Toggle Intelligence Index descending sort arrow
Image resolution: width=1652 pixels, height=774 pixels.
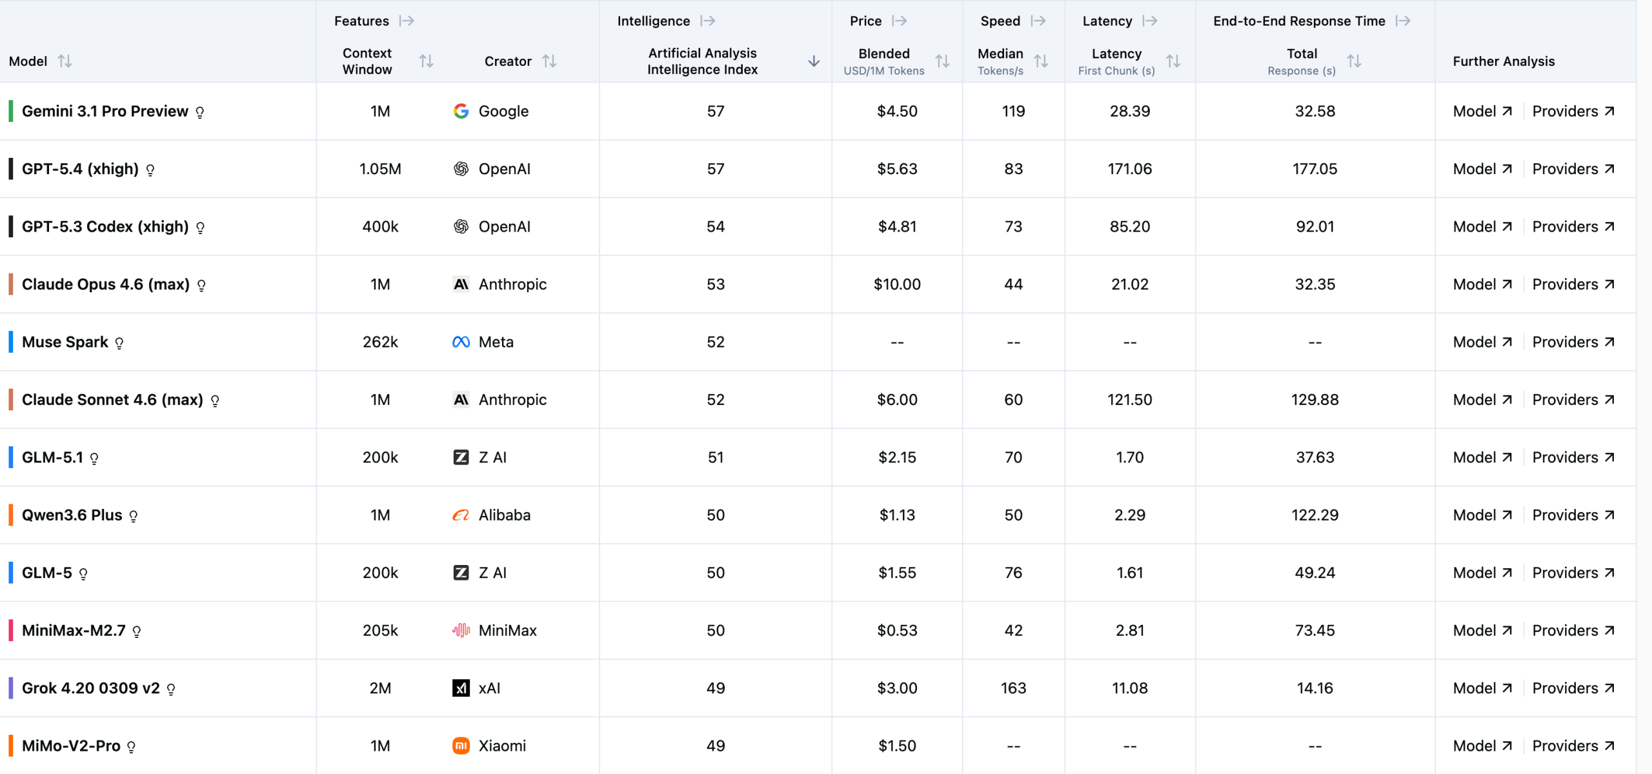click(814, 61)
